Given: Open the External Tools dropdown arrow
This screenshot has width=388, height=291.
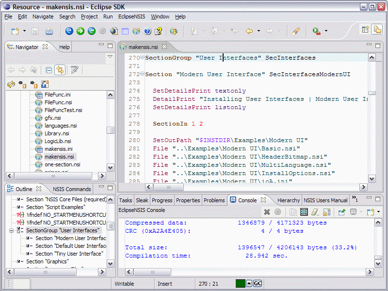Looking at the screenshot, I should pos(326,31).
